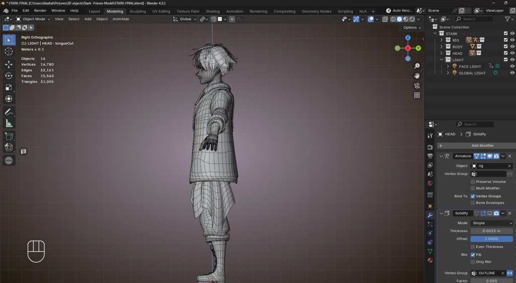This screenshot has height=283, width=516.
Task: Open the File menu
Action: click(x=15, y=11)
